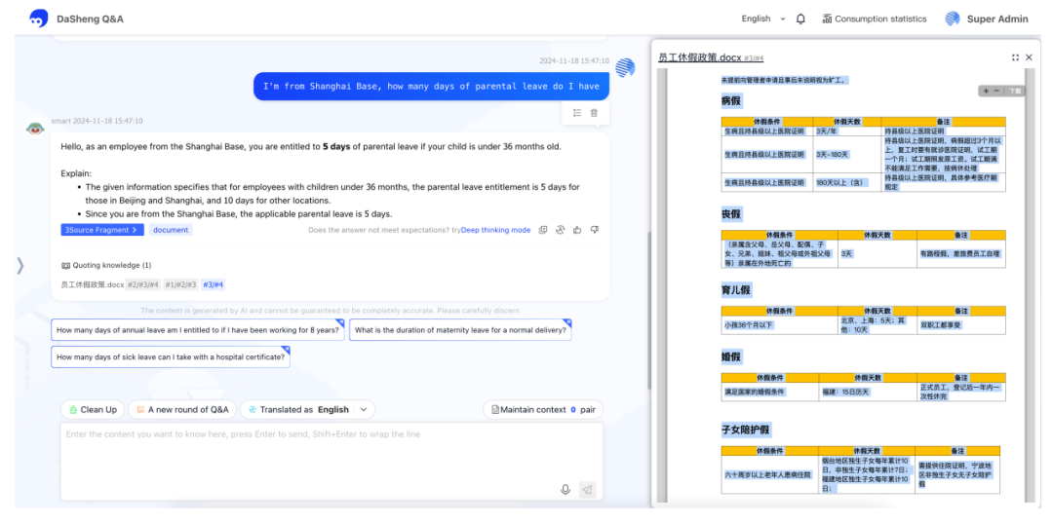Copy the answer using the copy icon
This screenshot has width=1053, height=524.
pyautogui.click(x=543, y=230)
